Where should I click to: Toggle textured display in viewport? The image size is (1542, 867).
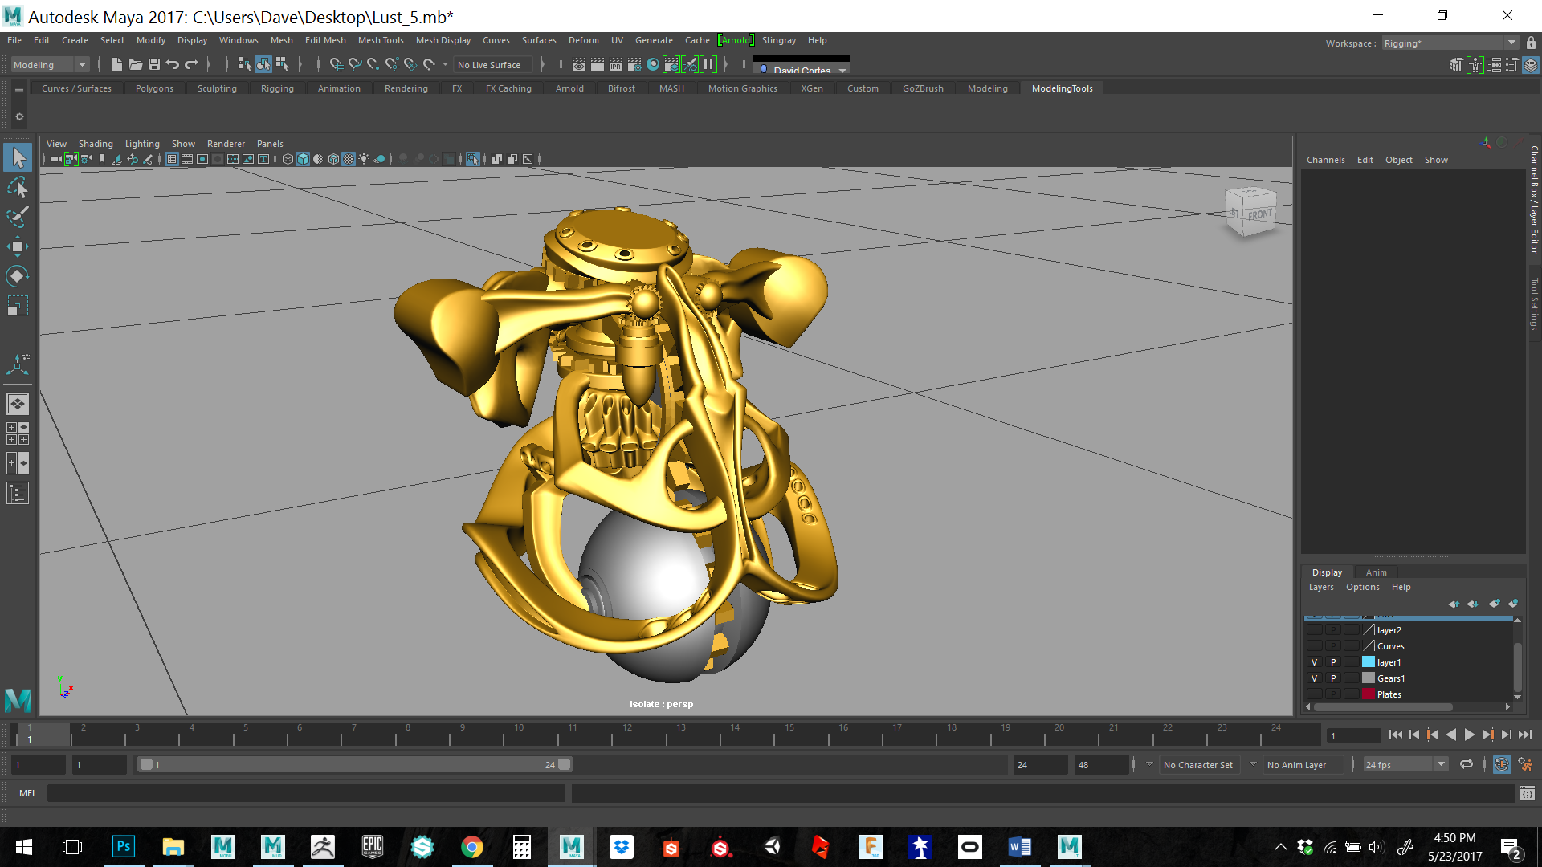click(349, 159)
